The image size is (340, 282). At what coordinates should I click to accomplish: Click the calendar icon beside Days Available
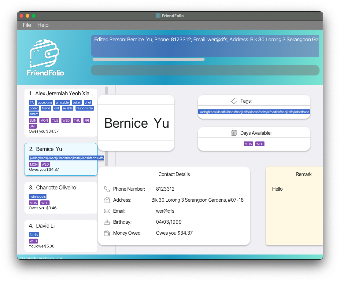tap(234, 133)
